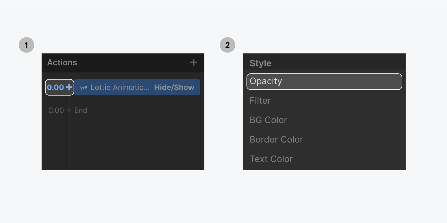Click the step 2 numbered badge
This screenshot has height=223, width=447.
(x=227, y=45)
